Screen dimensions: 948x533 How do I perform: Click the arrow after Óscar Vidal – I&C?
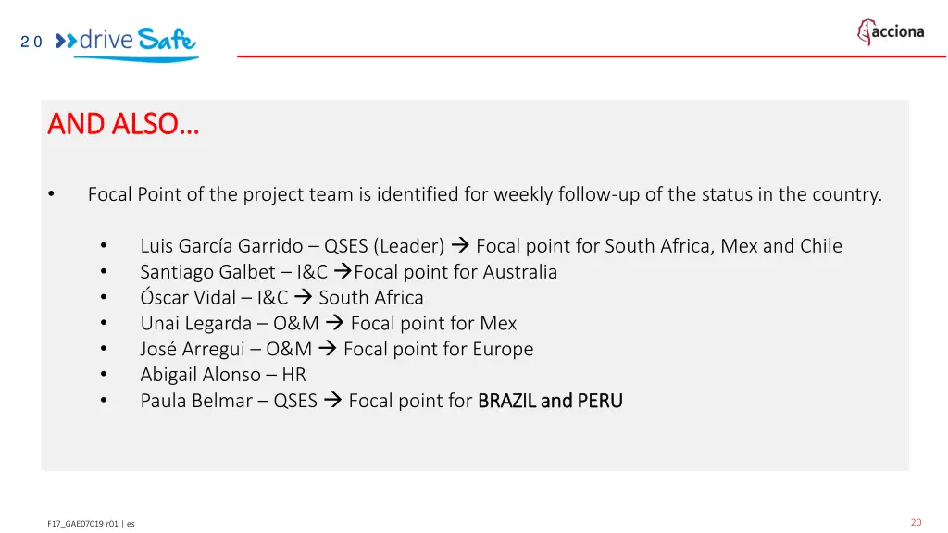[303, 297]
